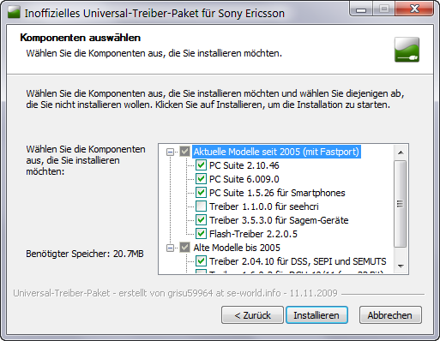Click the Installieren button

point(316,315)
